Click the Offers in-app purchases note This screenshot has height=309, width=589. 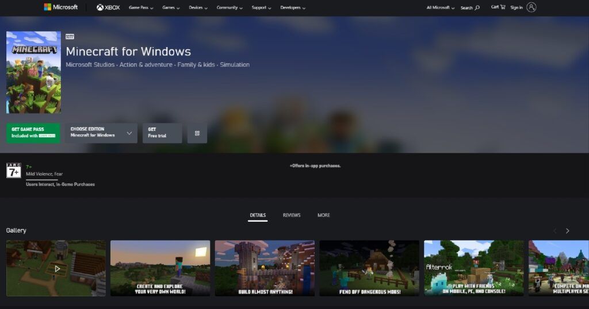coord(315,166)
